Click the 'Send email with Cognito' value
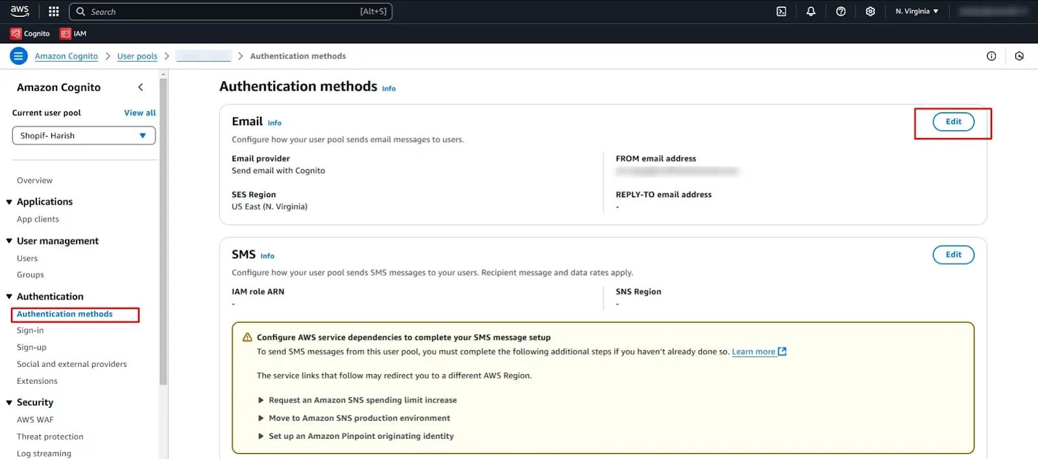This screenshot has width=1038, height=459. pos(278,171)
